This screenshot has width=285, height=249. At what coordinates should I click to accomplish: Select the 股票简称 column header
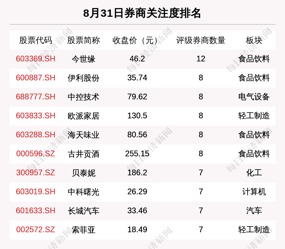point(83,40)
